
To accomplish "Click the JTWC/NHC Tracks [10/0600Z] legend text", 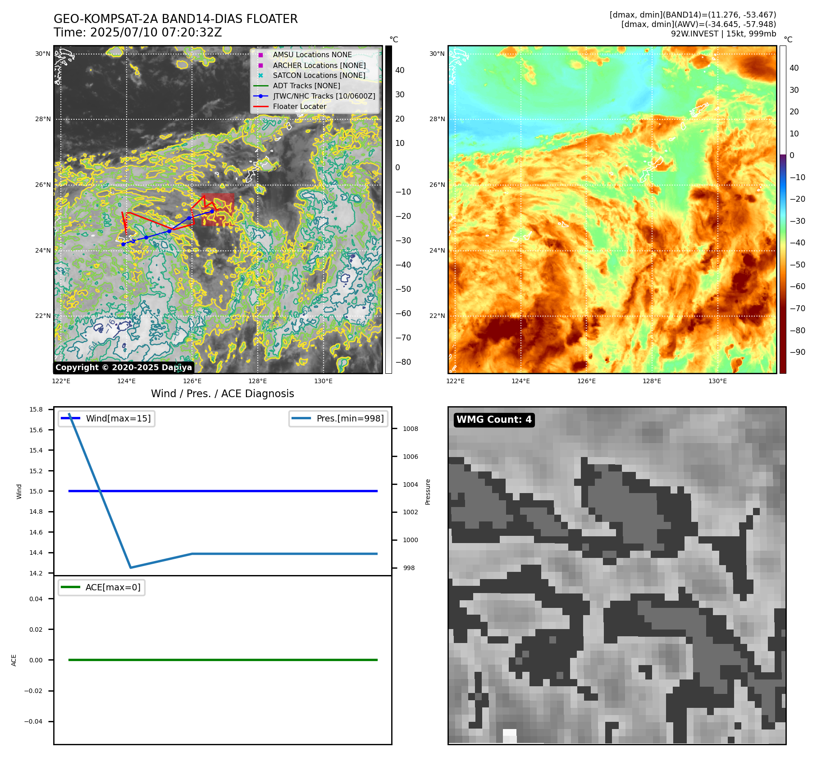I will (x=324, y=96).
